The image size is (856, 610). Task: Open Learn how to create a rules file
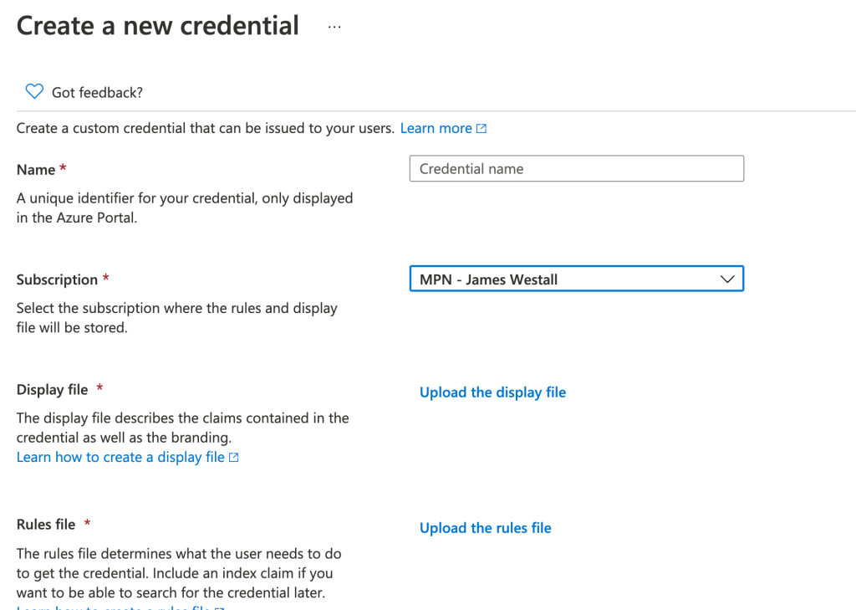109,607
